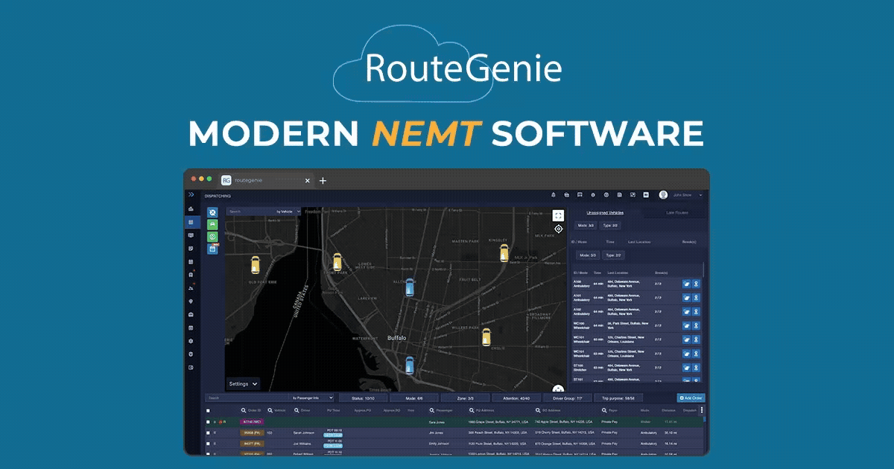The width and height of the screenshot is (894, 469).
Task: Open the 'Status: 10/10' filter
Action: [364, 398]
